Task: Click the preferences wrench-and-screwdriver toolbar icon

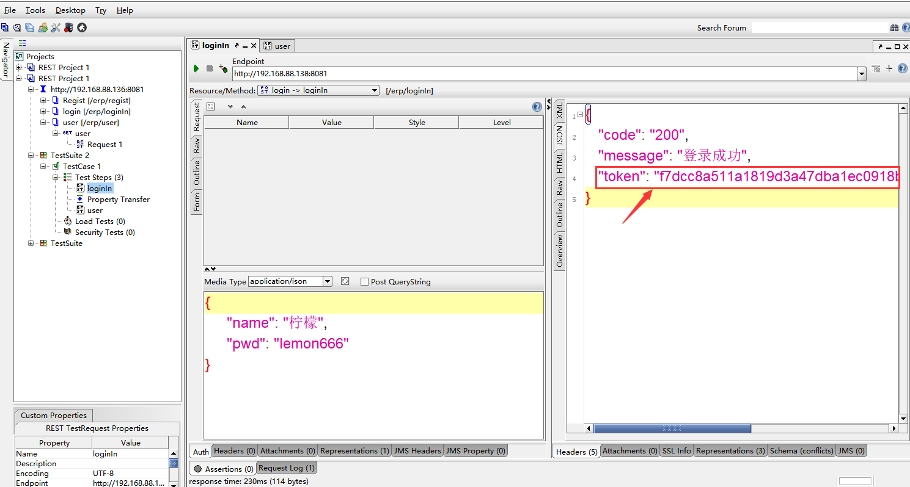Action: pyautogui.click(x=56, y=27)
